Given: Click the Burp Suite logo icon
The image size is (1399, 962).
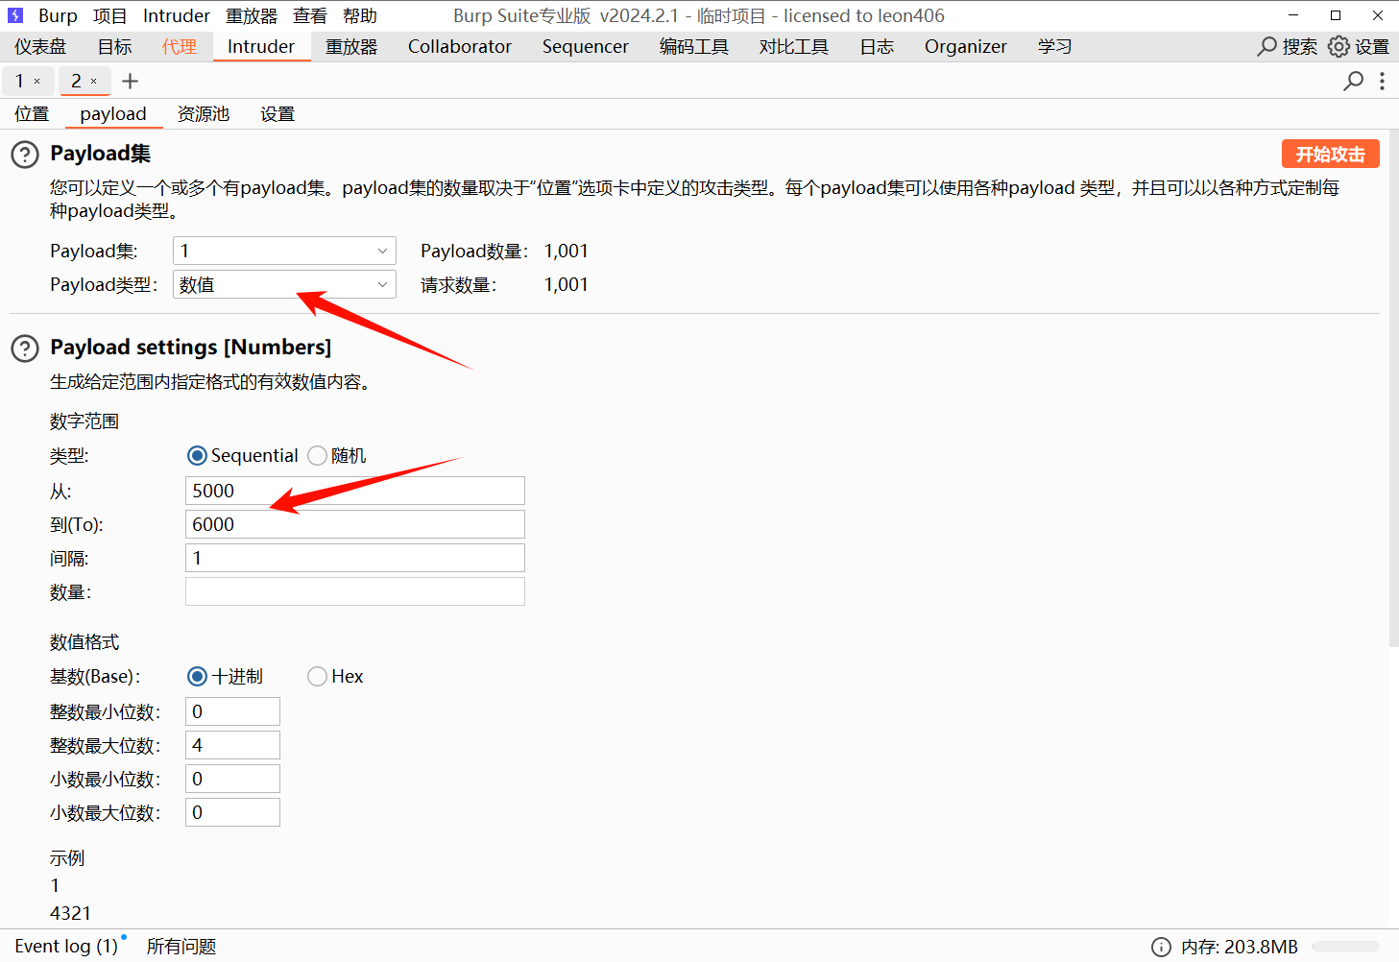Looking at the screenshot, I should pos(15,15).
